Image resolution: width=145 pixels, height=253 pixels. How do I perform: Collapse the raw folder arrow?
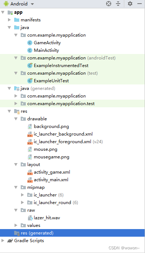(x=16, y=210)
